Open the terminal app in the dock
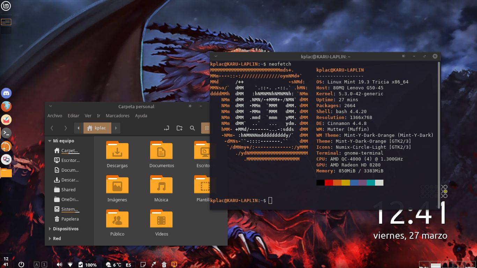Viewport: 477px width, 268px height. click(6, 133)
